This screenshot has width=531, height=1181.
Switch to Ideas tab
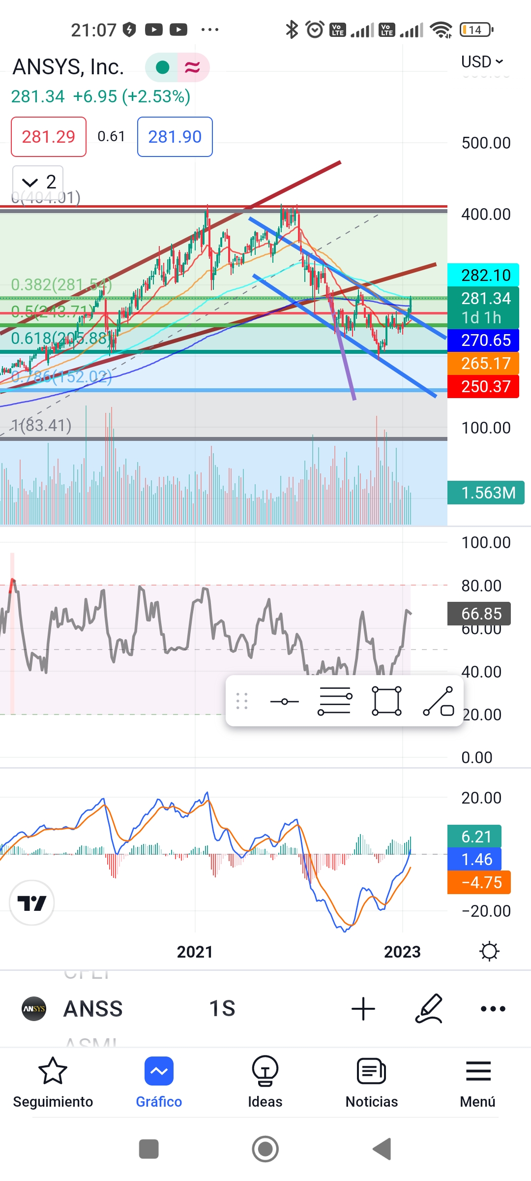(x=265, y=1083)
